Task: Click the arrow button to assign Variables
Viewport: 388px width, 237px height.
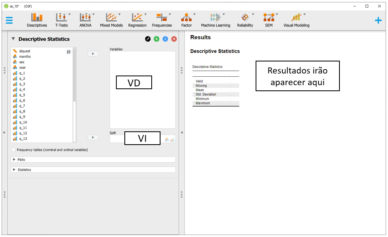Action: (93, 53)
